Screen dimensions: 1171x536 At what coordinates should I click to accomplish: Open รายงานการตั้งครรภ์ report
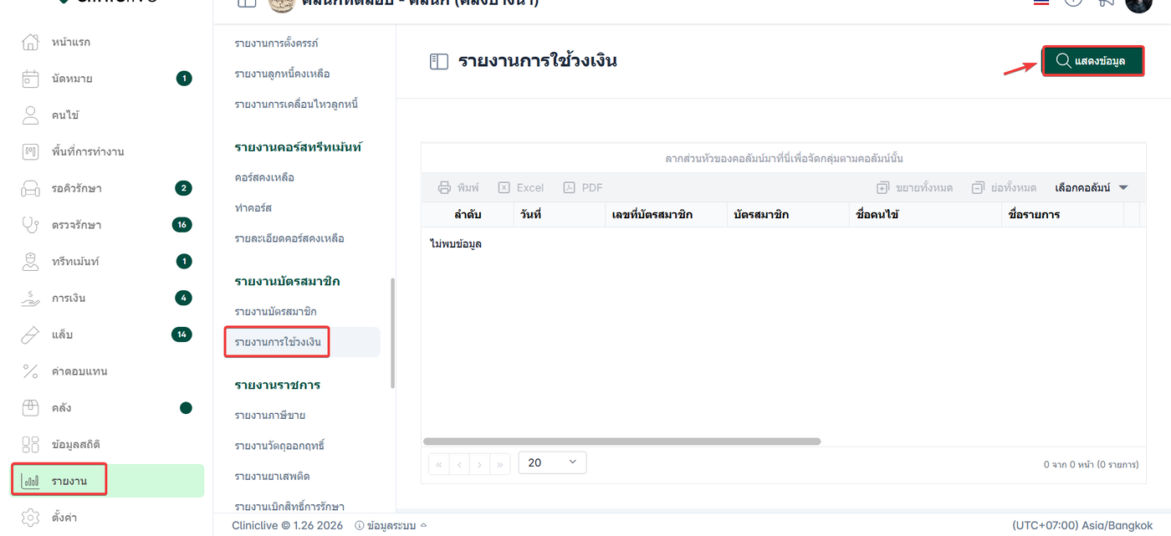[277, 43]
